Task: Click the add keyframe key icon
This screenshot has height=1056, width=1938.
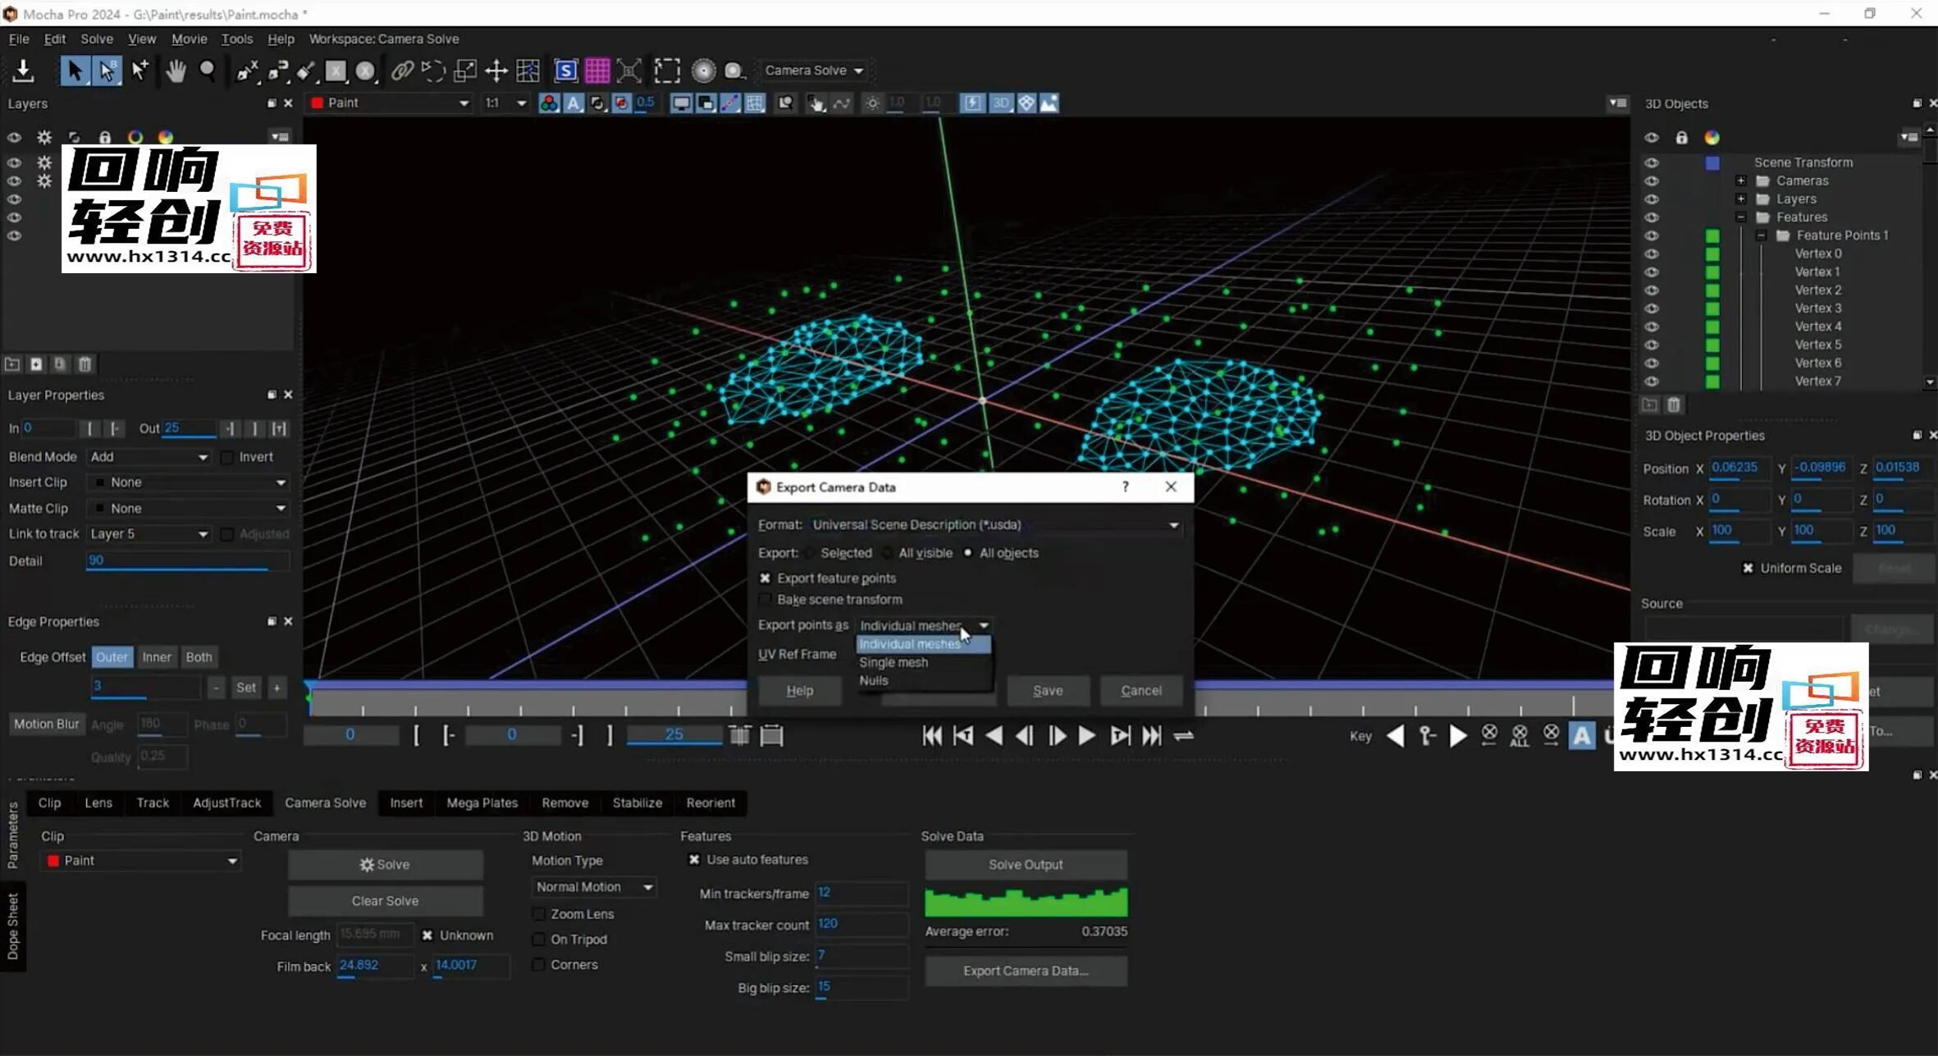Action: (1427, 736)
